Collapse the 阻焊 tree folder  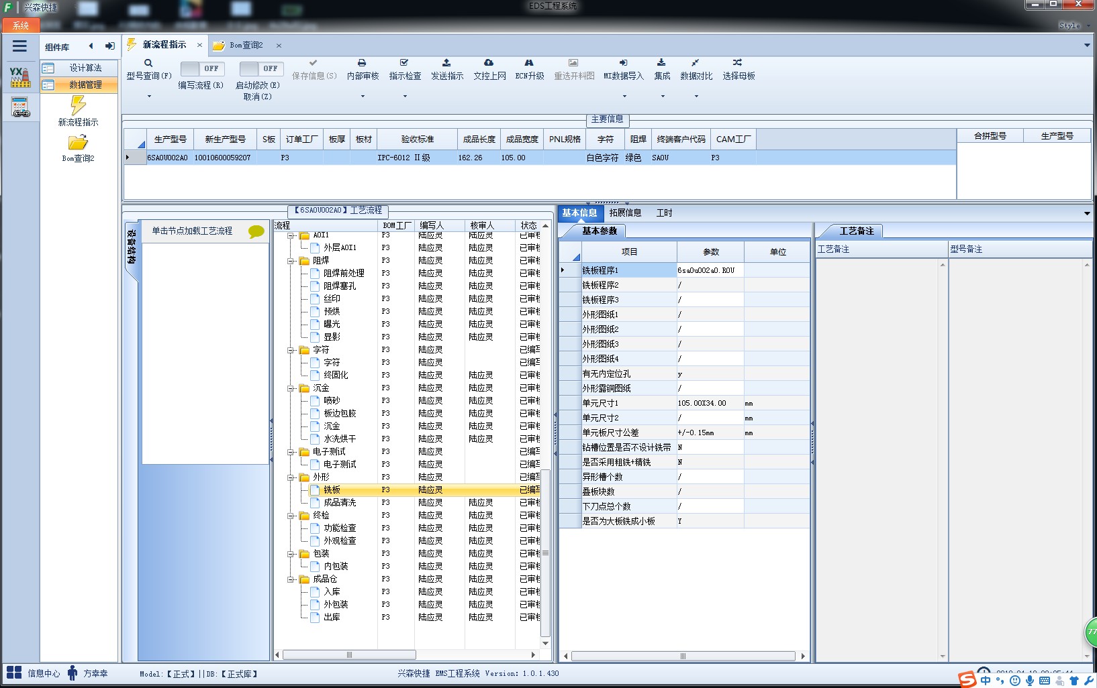tap(291, 260)
